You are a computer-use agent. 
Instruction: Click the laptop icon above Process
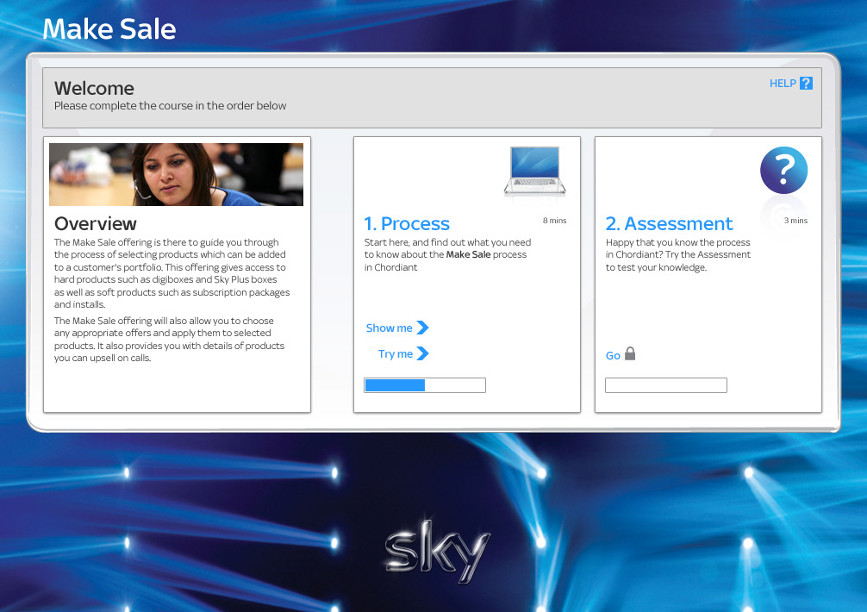coord(534,171)
